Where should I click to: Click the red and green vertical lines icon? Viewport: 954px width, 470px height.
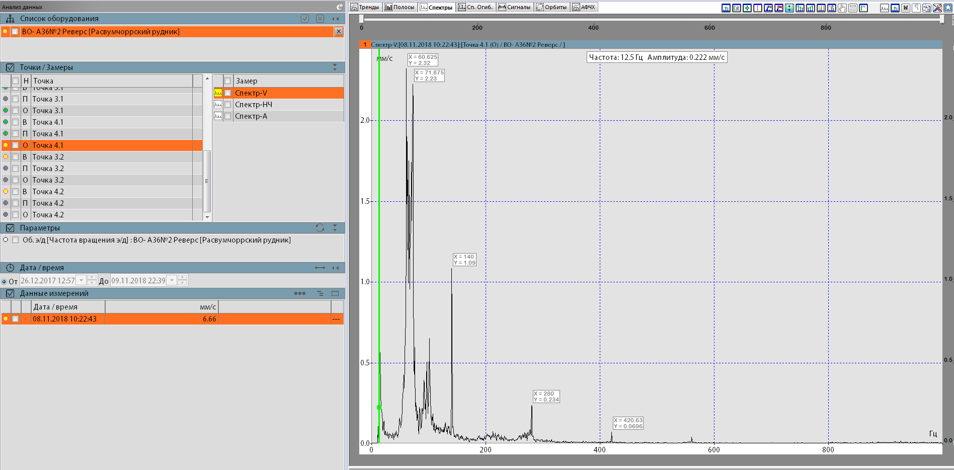coord(821,8)
